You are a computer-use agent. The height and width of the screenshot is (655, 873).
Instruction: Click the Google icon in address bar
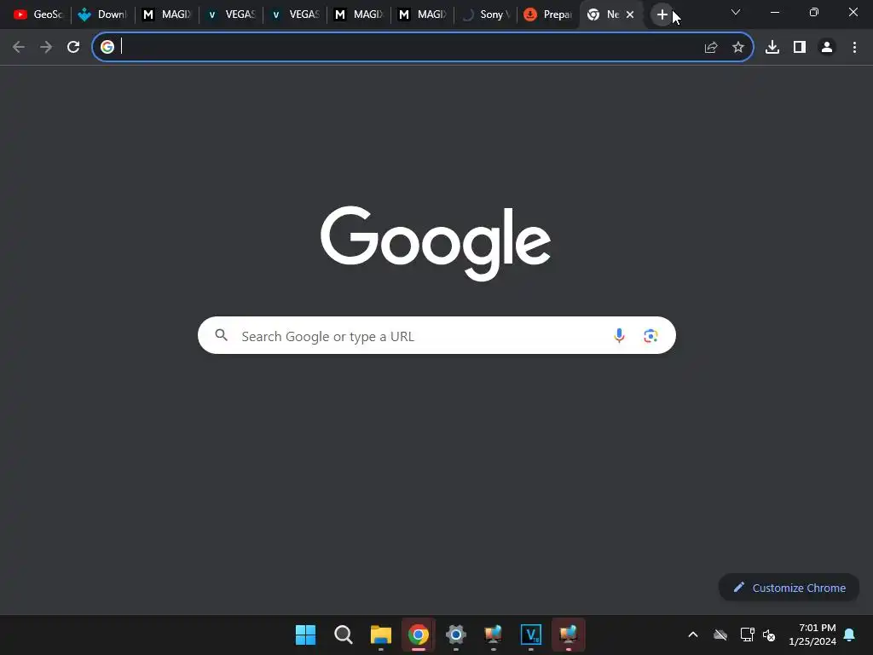point(107,47)
